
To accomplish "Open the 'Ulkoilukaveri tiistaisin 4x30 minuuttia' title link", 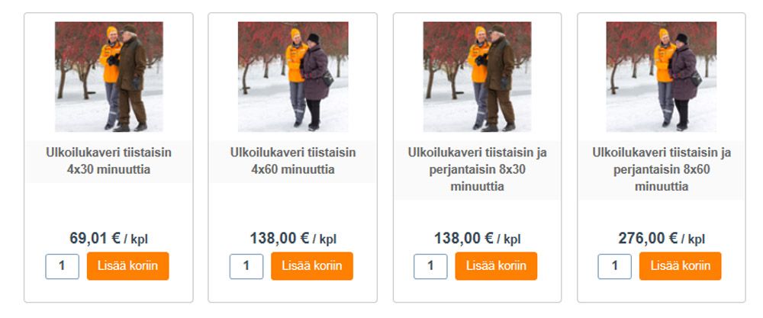I will coord(108,161).
